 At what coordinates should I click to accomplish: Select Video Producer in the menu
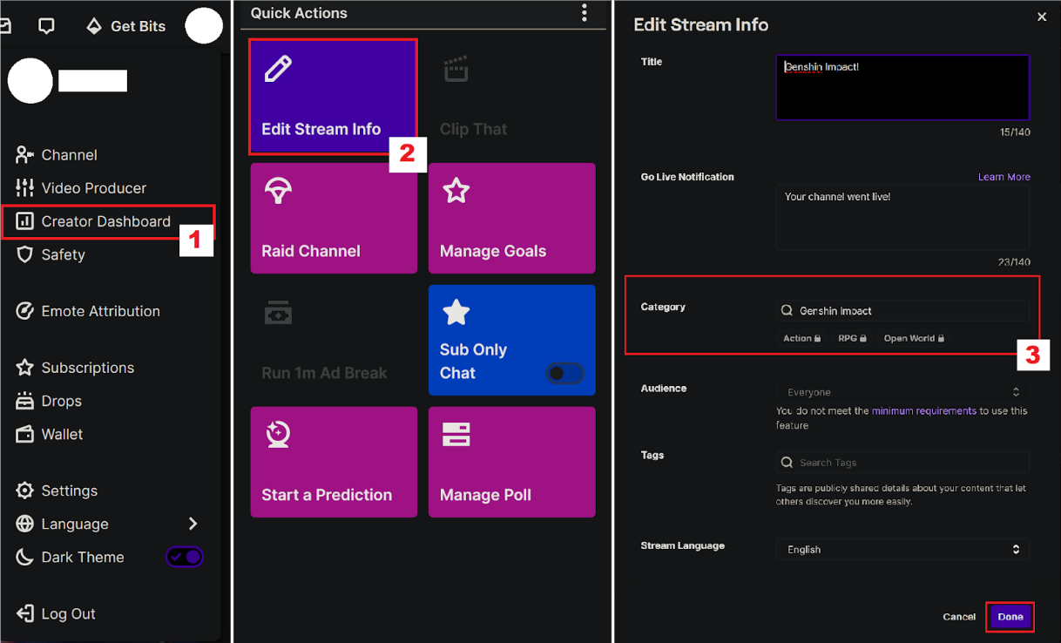(x=93, y=188)
